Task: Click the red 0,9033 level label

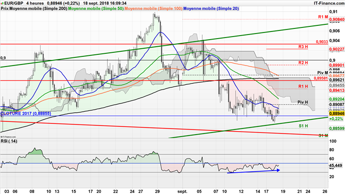Action: [x=322, y=42]
